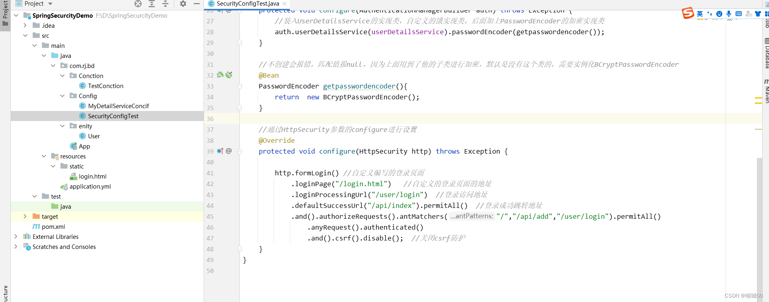Screen dimensions: 769x302
Task: Open the Structure side tab
Action: 5,293
